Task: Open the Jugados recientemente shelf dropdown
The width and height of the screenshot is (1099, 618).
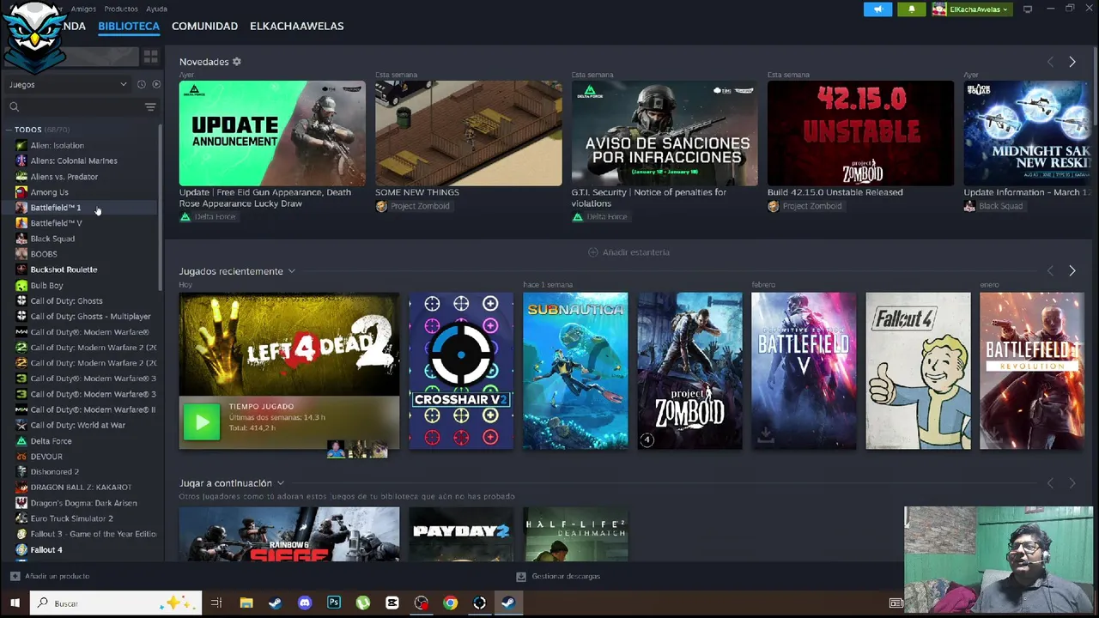Action: [292, 271]
